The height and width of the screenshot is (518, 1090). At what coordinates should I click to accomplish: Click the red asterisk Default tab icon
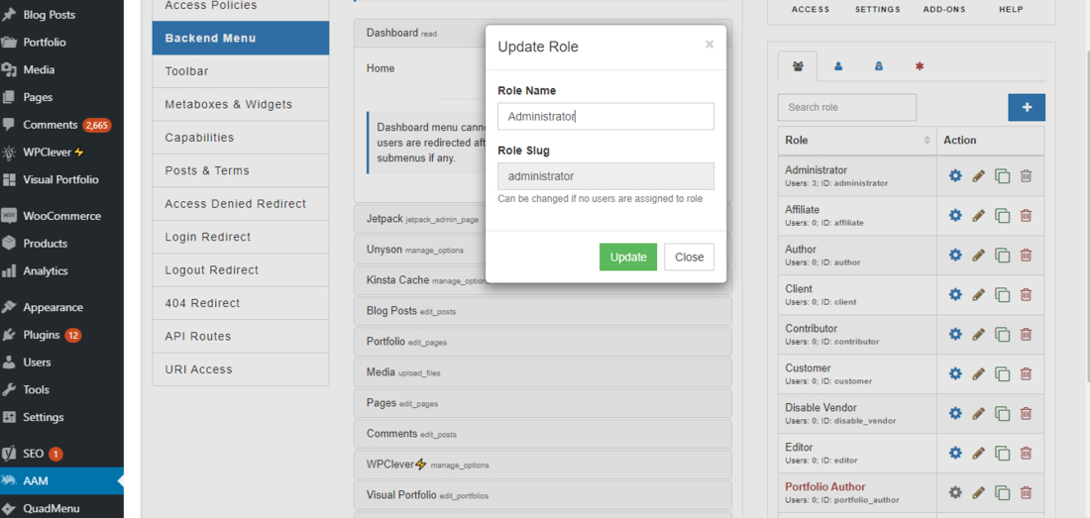click(920, 67)
